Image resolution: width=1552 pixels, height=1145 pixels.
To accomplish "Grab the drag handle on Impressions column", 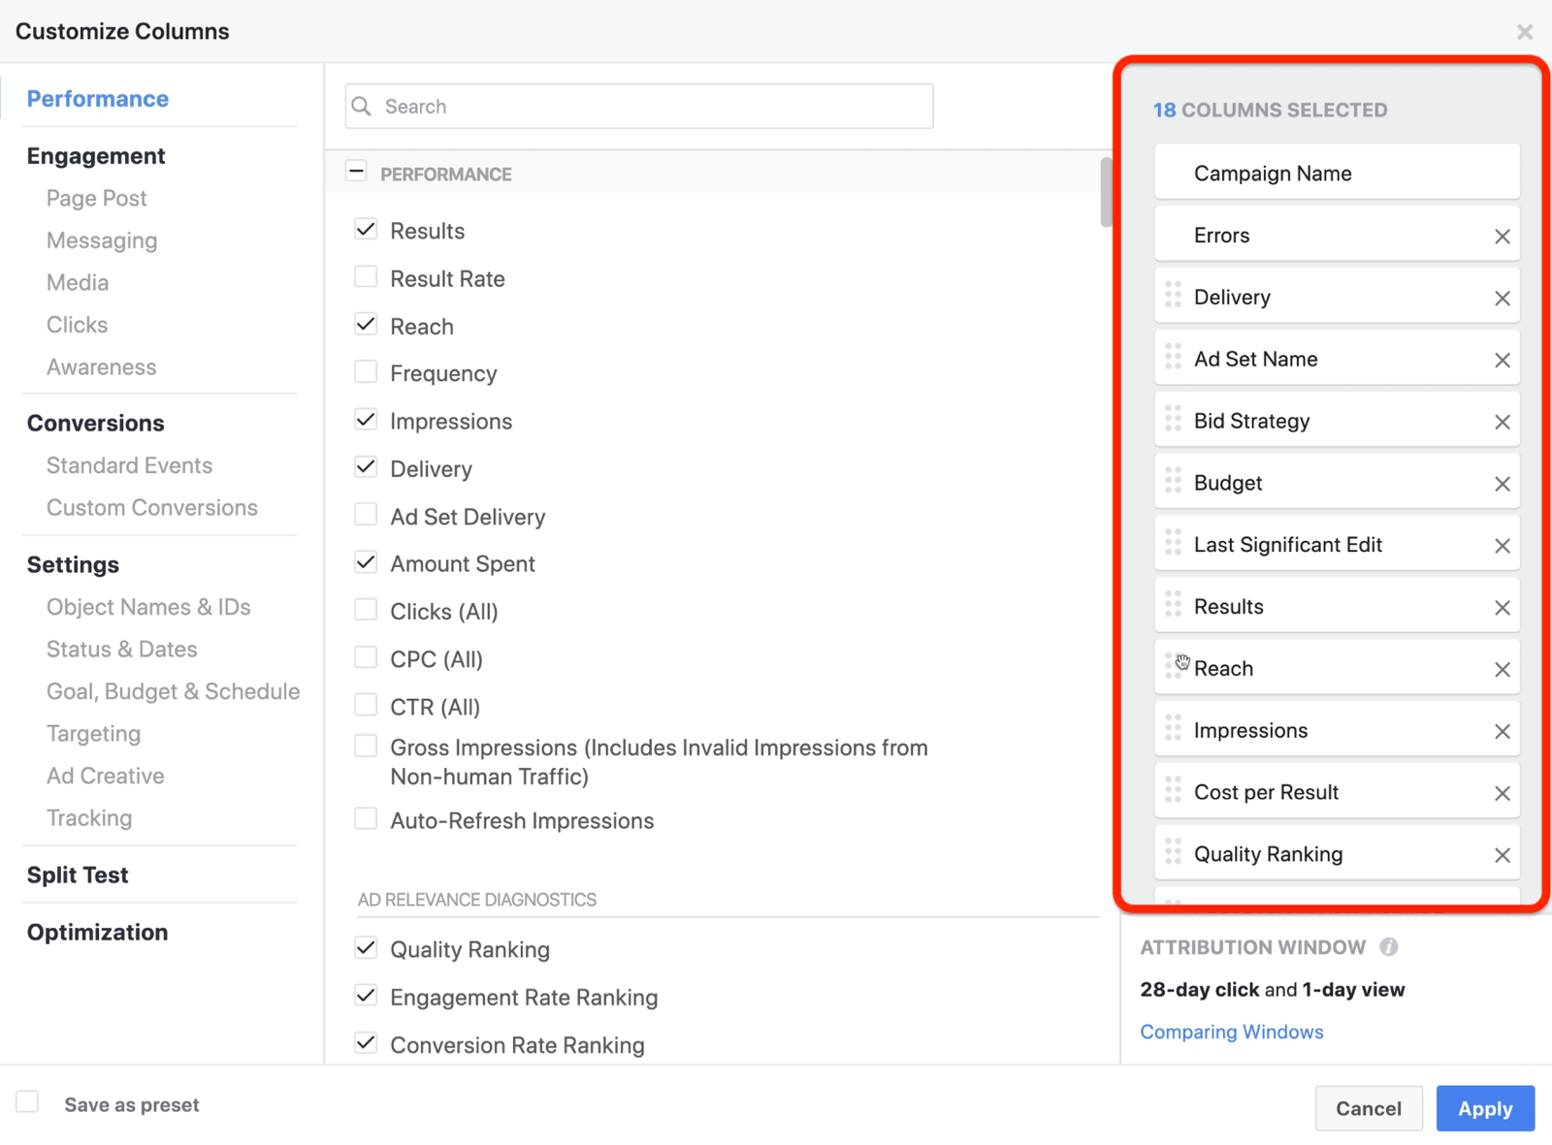I will coord(1174,730).
